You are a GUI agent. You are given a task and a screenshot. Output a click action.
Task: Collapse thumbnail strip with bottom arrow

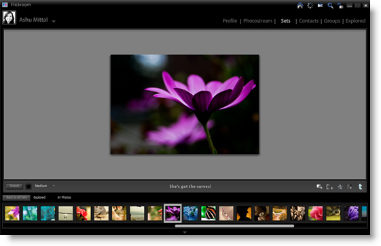(185, 232)
